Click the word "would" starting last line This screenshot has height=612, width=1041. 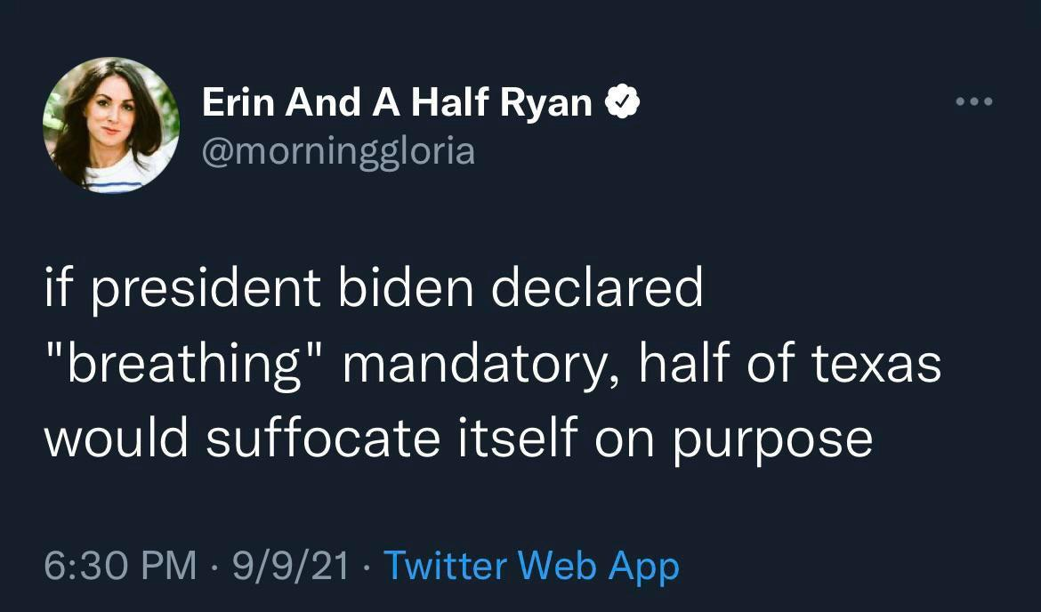point(117,438)
